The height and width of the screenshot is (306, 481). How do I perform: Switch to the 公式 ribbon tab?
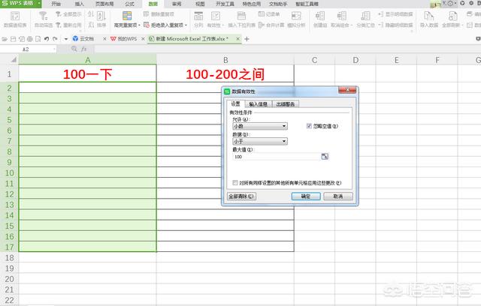coord(129,4)
